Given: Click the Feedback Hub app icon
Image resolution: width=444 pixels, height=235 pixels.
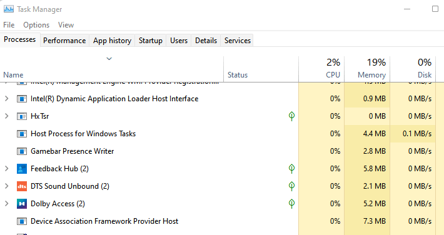Looking at the screenshot, I should point(22,169).
